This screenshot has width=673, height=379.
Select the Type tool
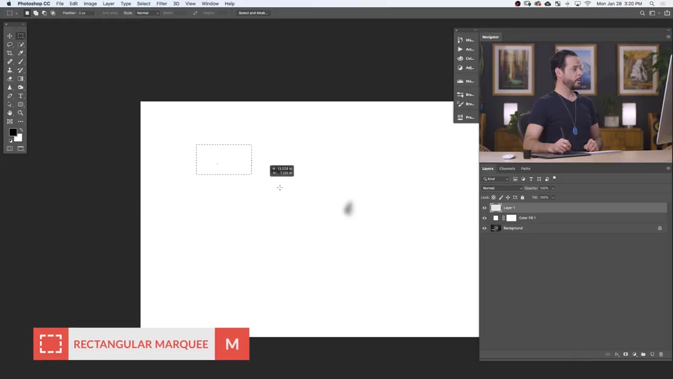coord(21,96)
